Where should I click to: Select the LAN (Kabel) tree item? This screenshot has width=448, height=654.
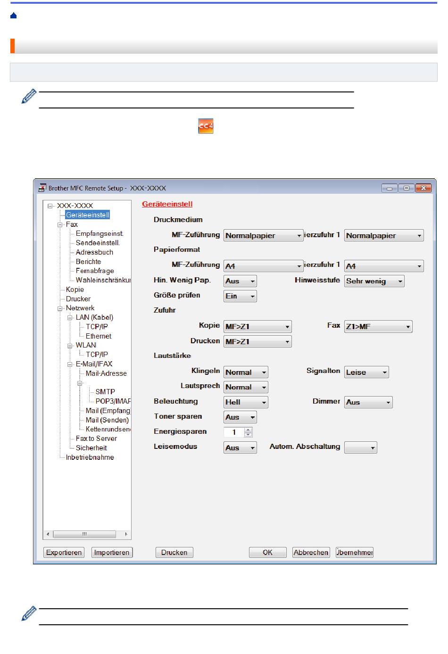tap(94, 317)
